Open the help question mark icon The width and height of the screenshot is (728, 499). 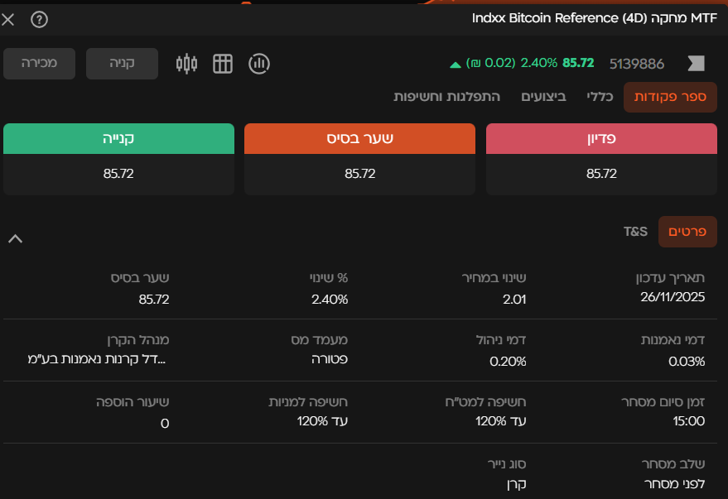click(39, 19)
